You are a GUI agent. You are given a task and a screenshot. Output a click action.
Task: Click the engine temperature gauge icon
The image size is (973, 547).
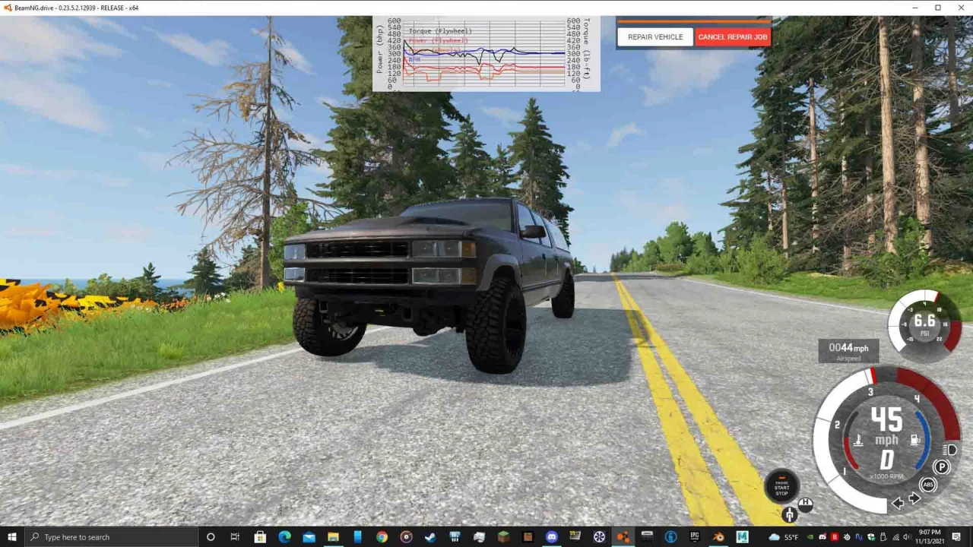coord(858,440)
